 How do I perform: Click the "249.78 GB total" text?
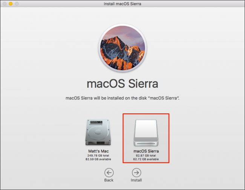tap(98, 155)
